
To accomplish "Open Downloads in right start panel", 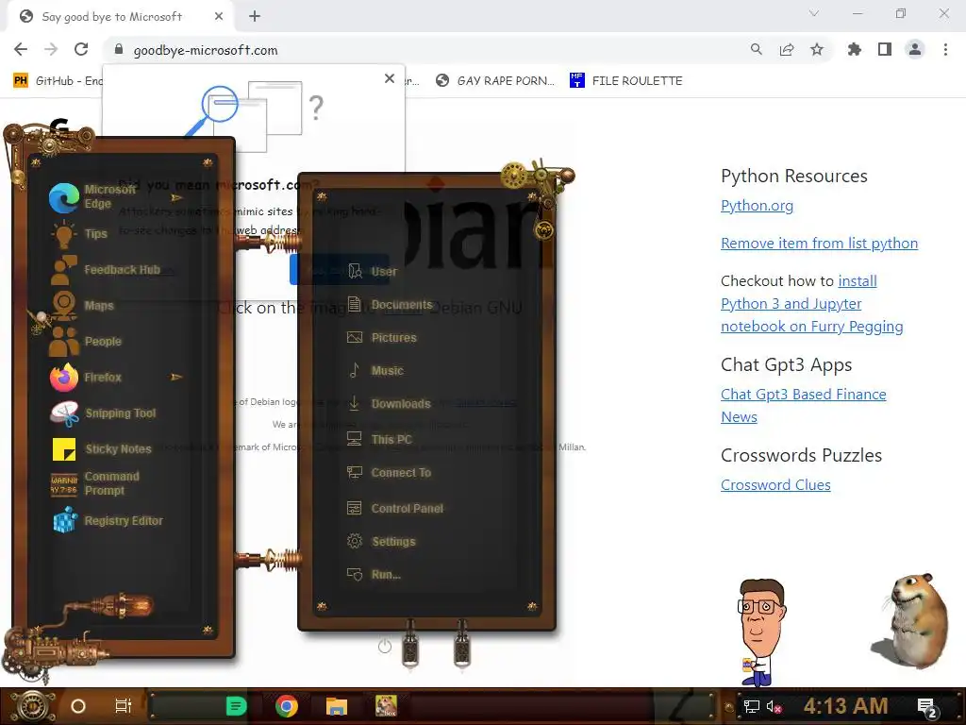I will tap(389, 404).
